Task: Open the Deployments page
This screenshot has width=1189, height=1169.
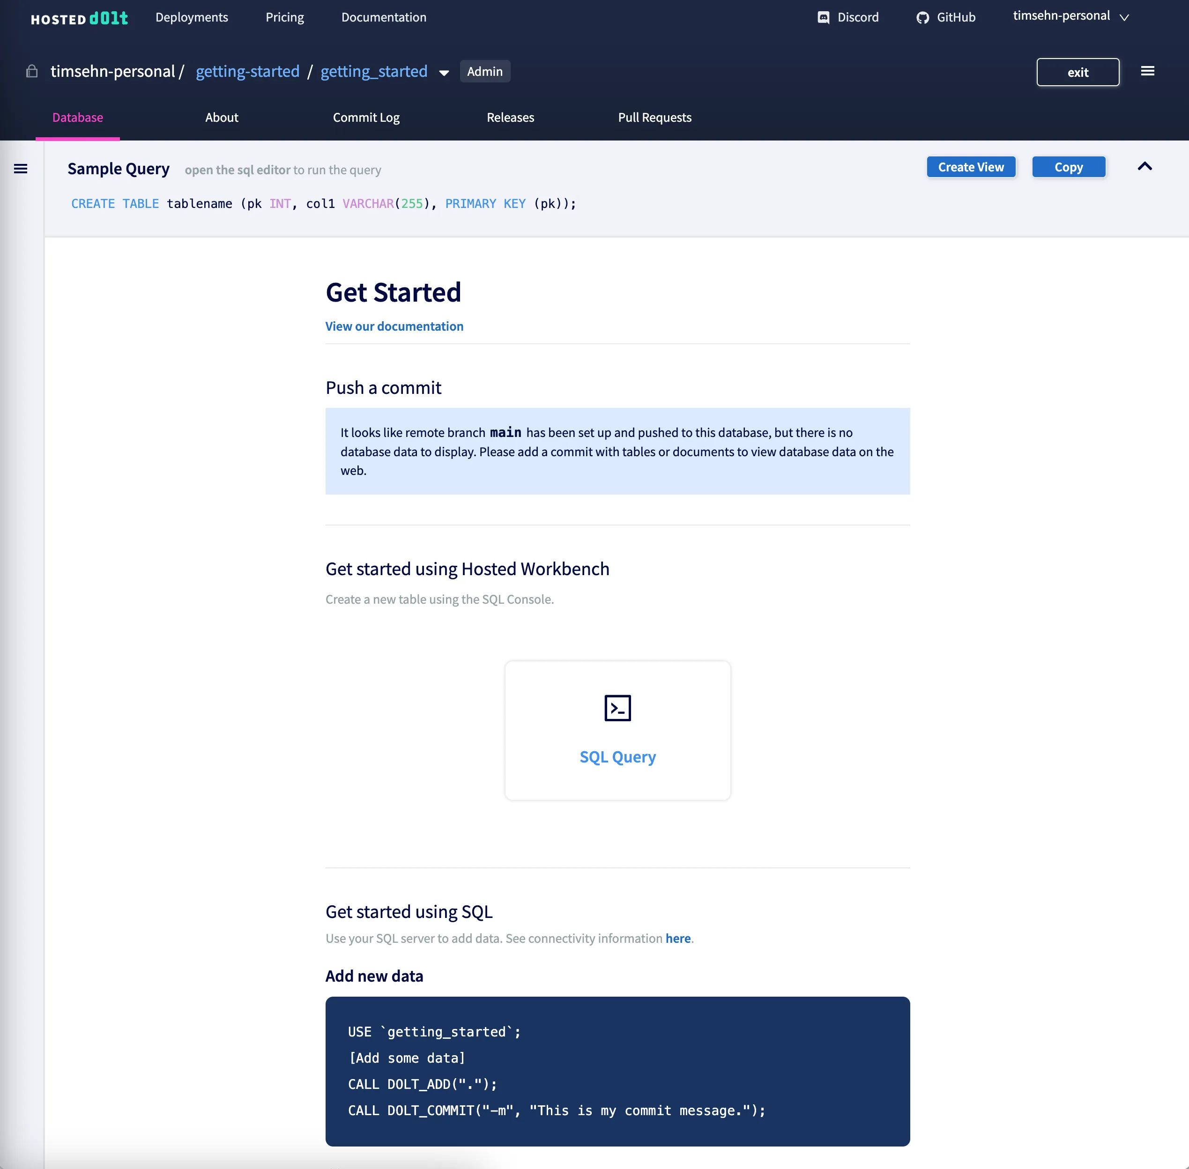Action: point(192,17)
